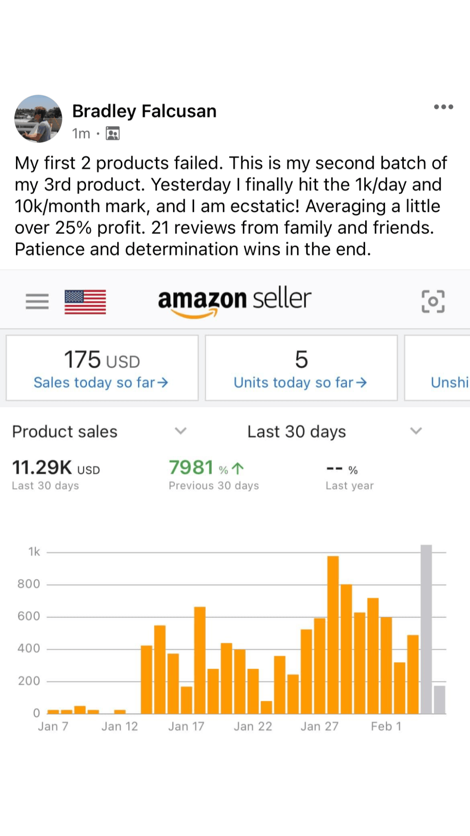
Task: Click the post's 1m timestamp
Action: click(x=81, y=133)
